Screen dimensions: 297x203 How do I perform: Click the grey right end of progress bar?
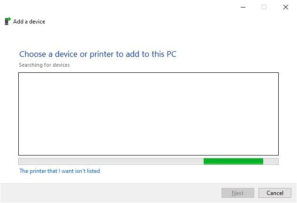coord(271,162)
